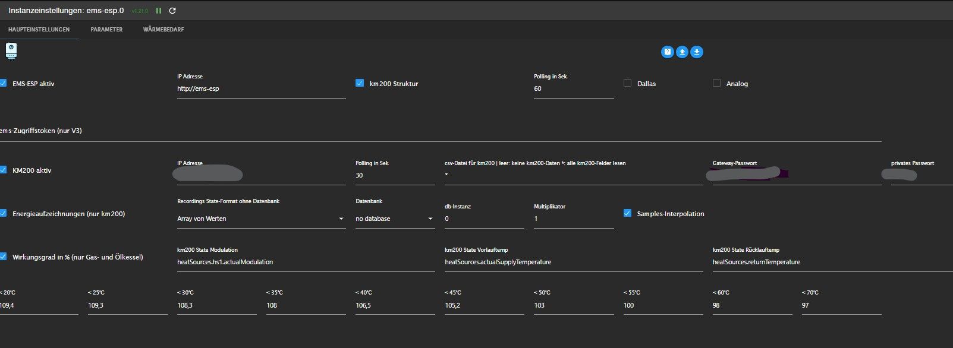Pause the ems-esp.0 instance

point(159,11)
